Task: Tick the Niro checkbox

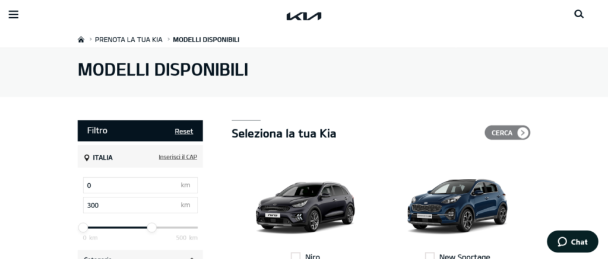Action: [x=296, y=256]
